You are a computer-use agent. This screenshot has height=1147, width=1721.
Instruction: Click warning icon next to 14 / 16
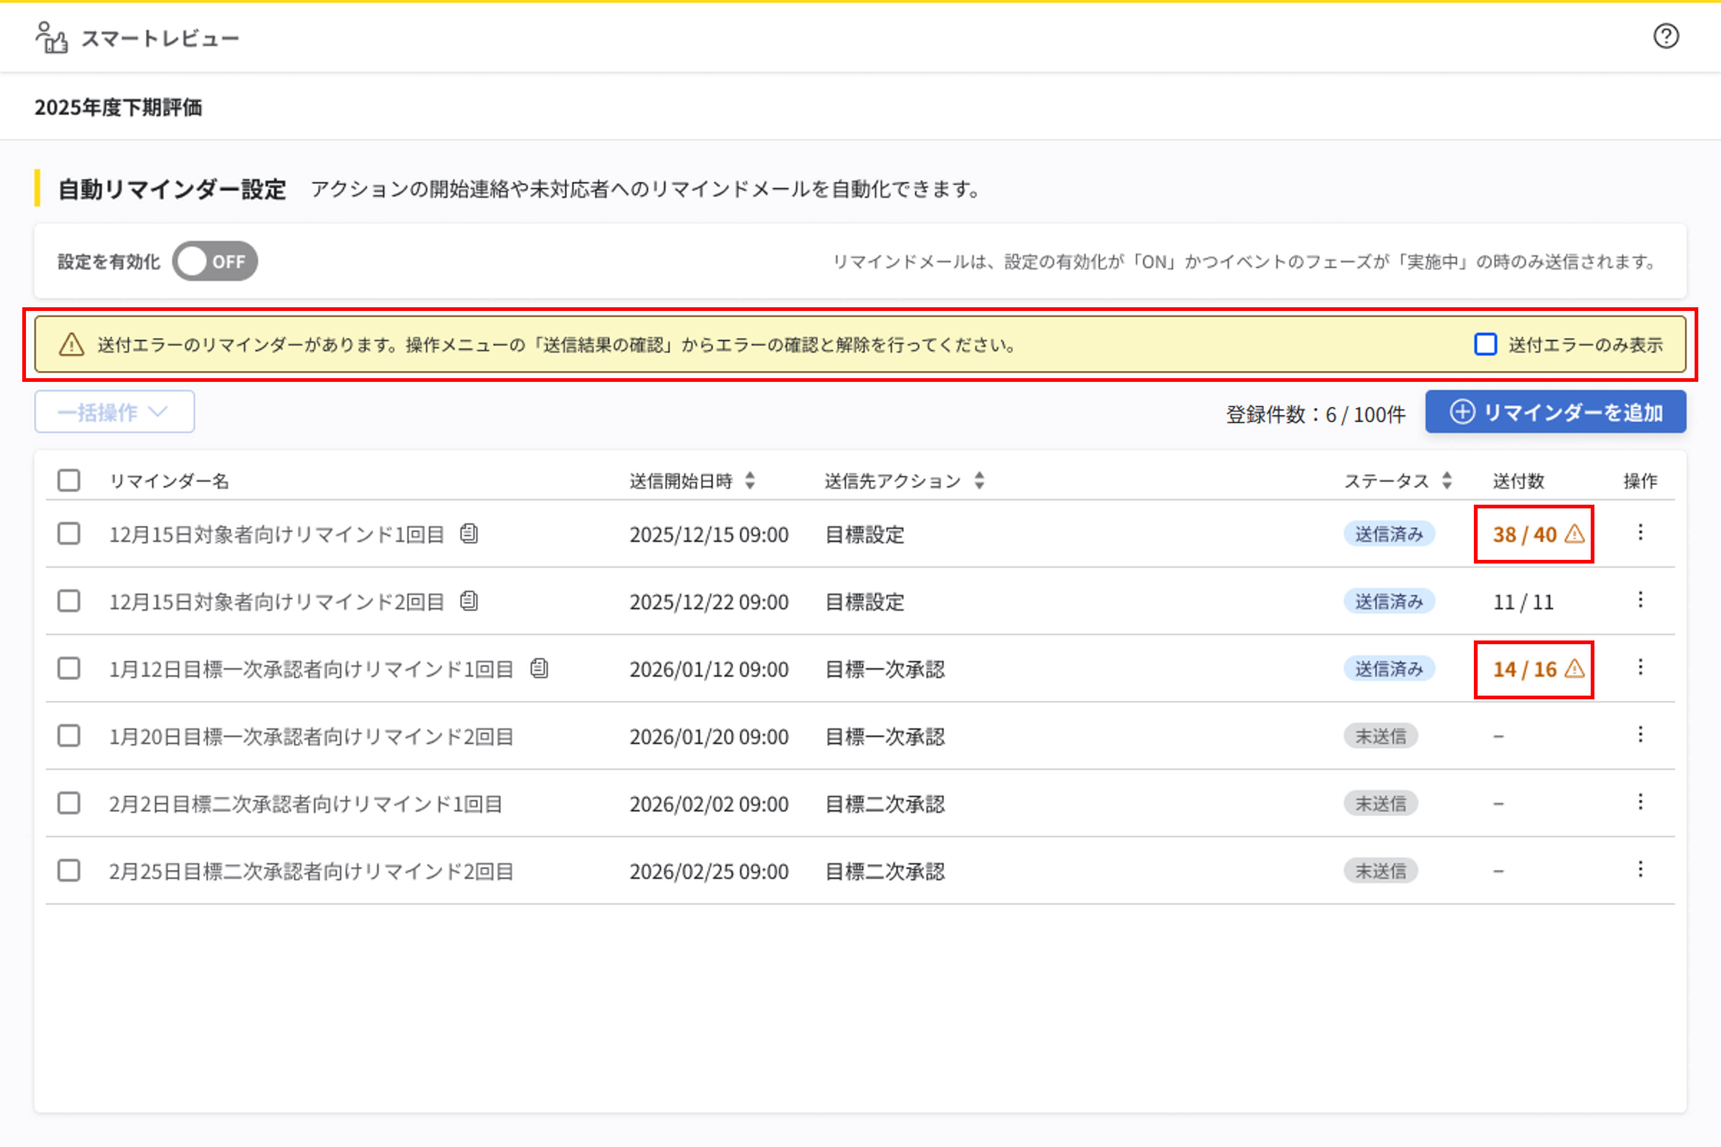[x=1574, y=669]
